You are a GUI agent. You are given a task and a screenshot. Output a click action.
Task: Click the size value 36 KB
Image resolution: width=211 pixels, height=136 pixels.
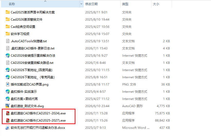[166, 84]
